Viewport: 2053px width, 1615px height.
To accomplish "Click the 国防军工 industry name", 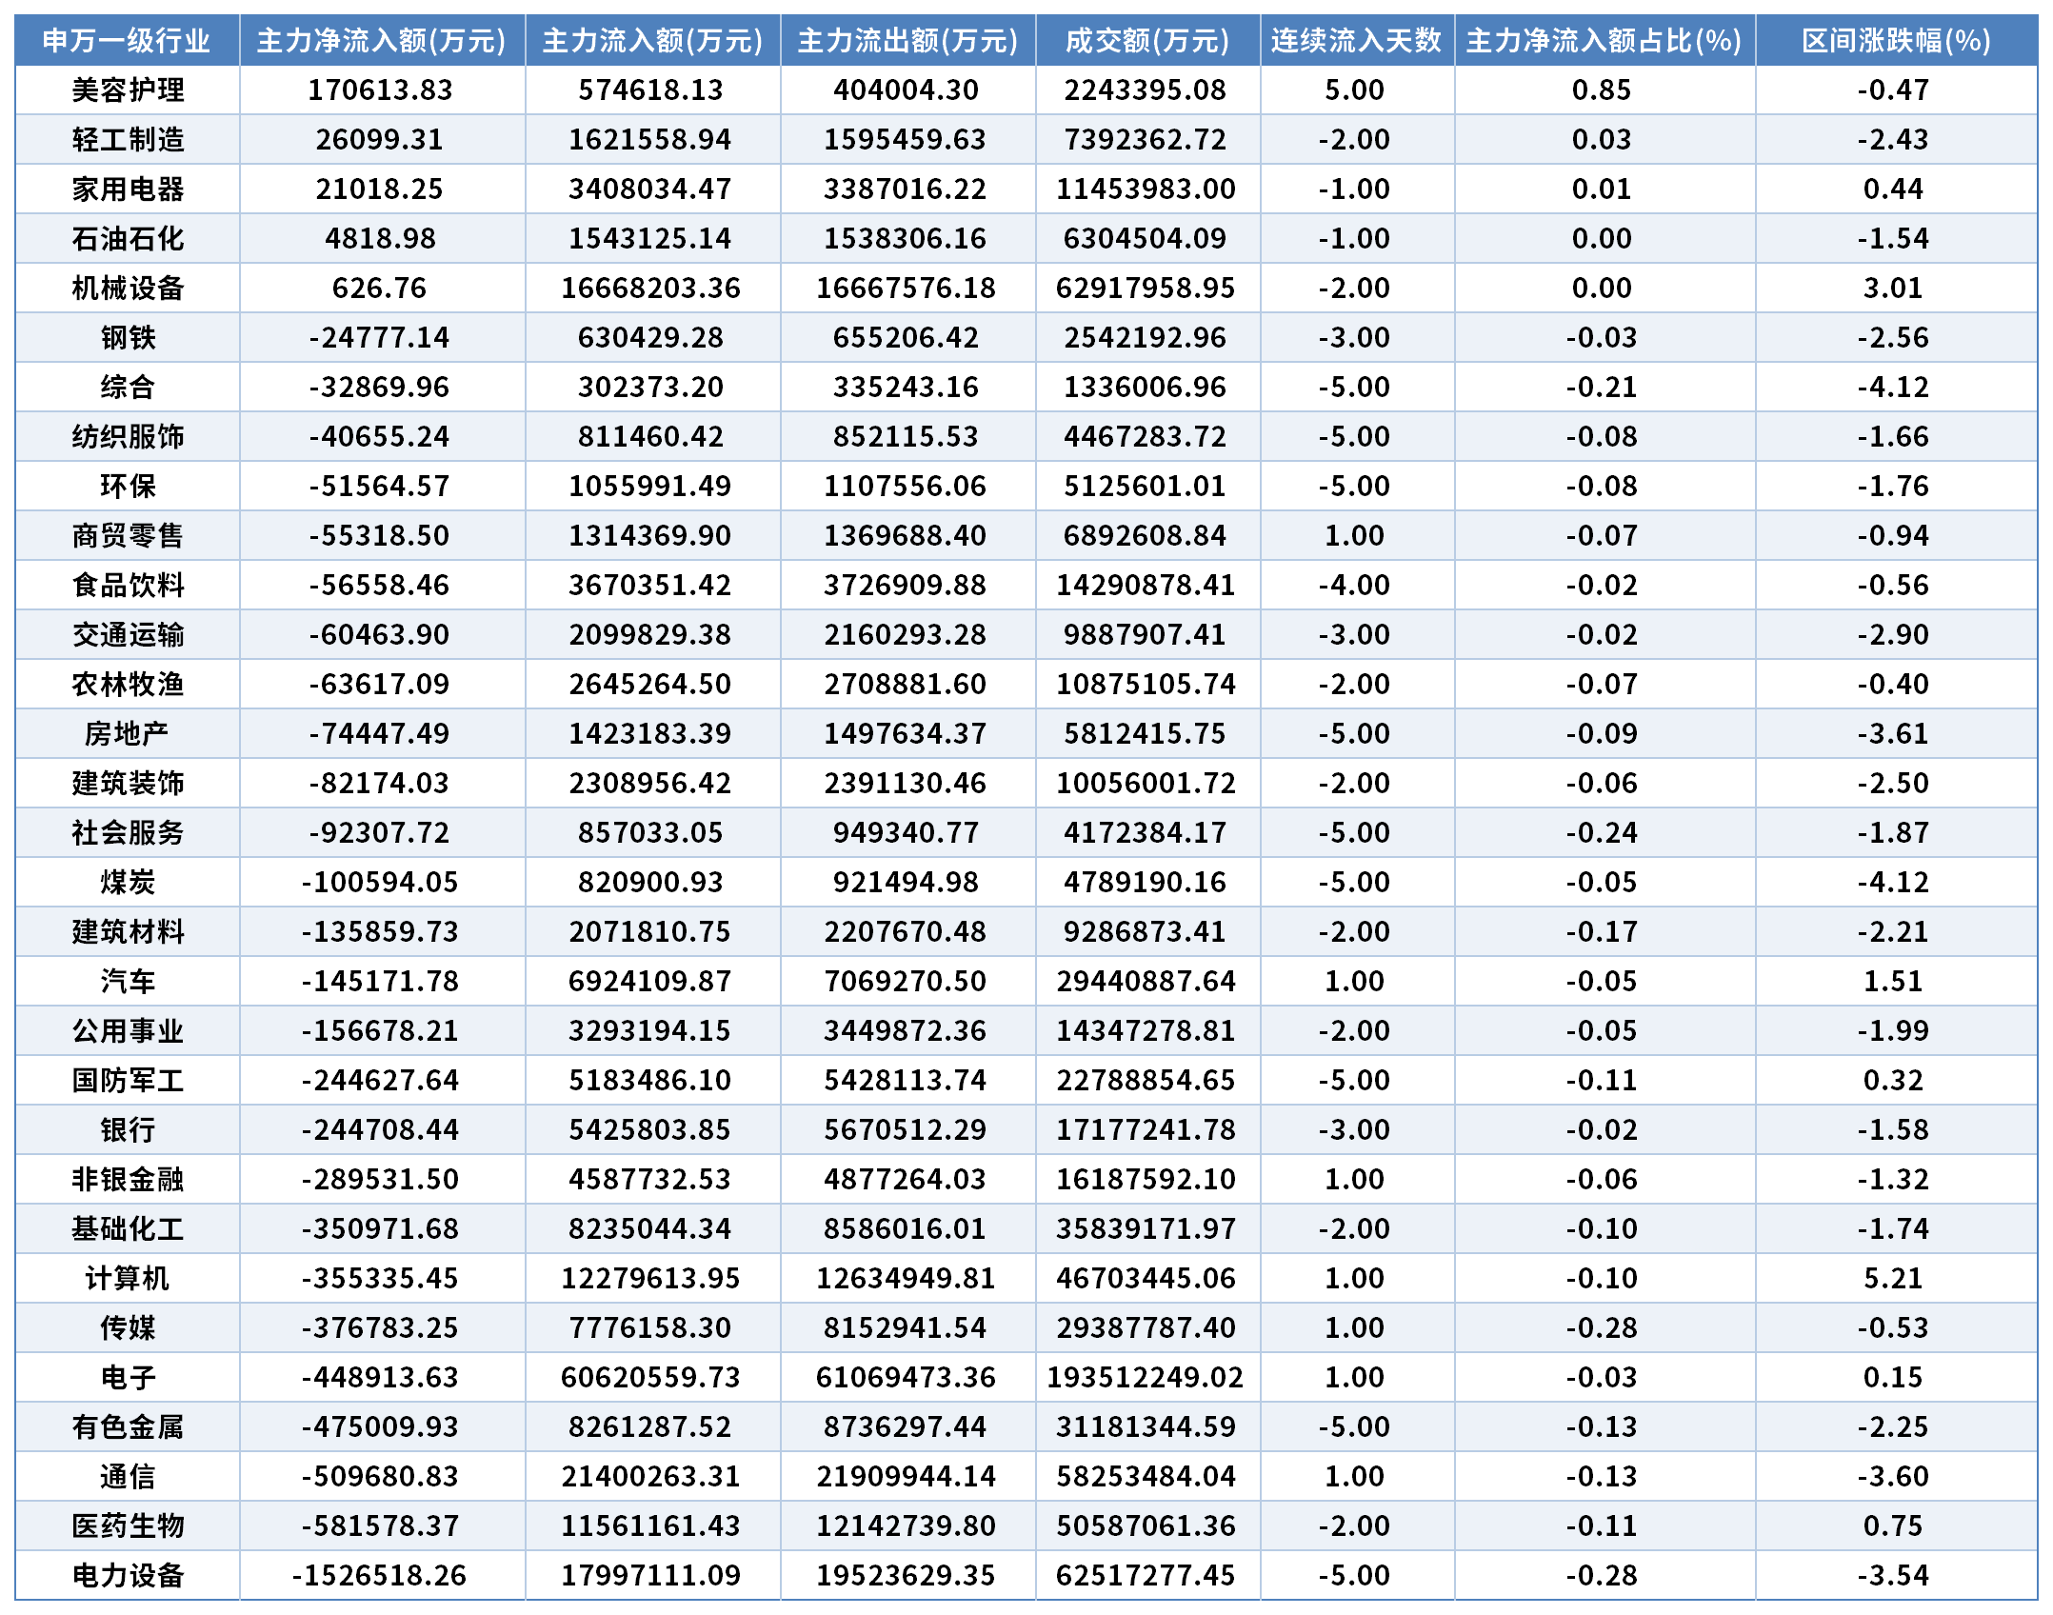I will click(x=128, y=1081).
